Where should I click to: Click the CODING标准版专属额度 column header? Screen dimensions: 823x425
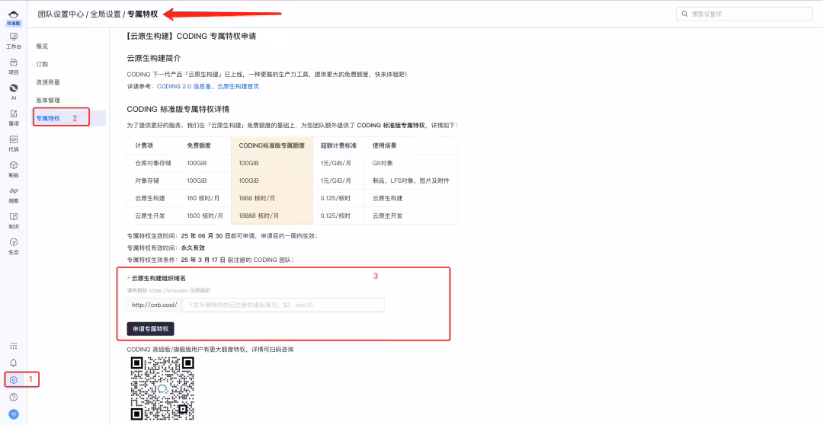272,145
